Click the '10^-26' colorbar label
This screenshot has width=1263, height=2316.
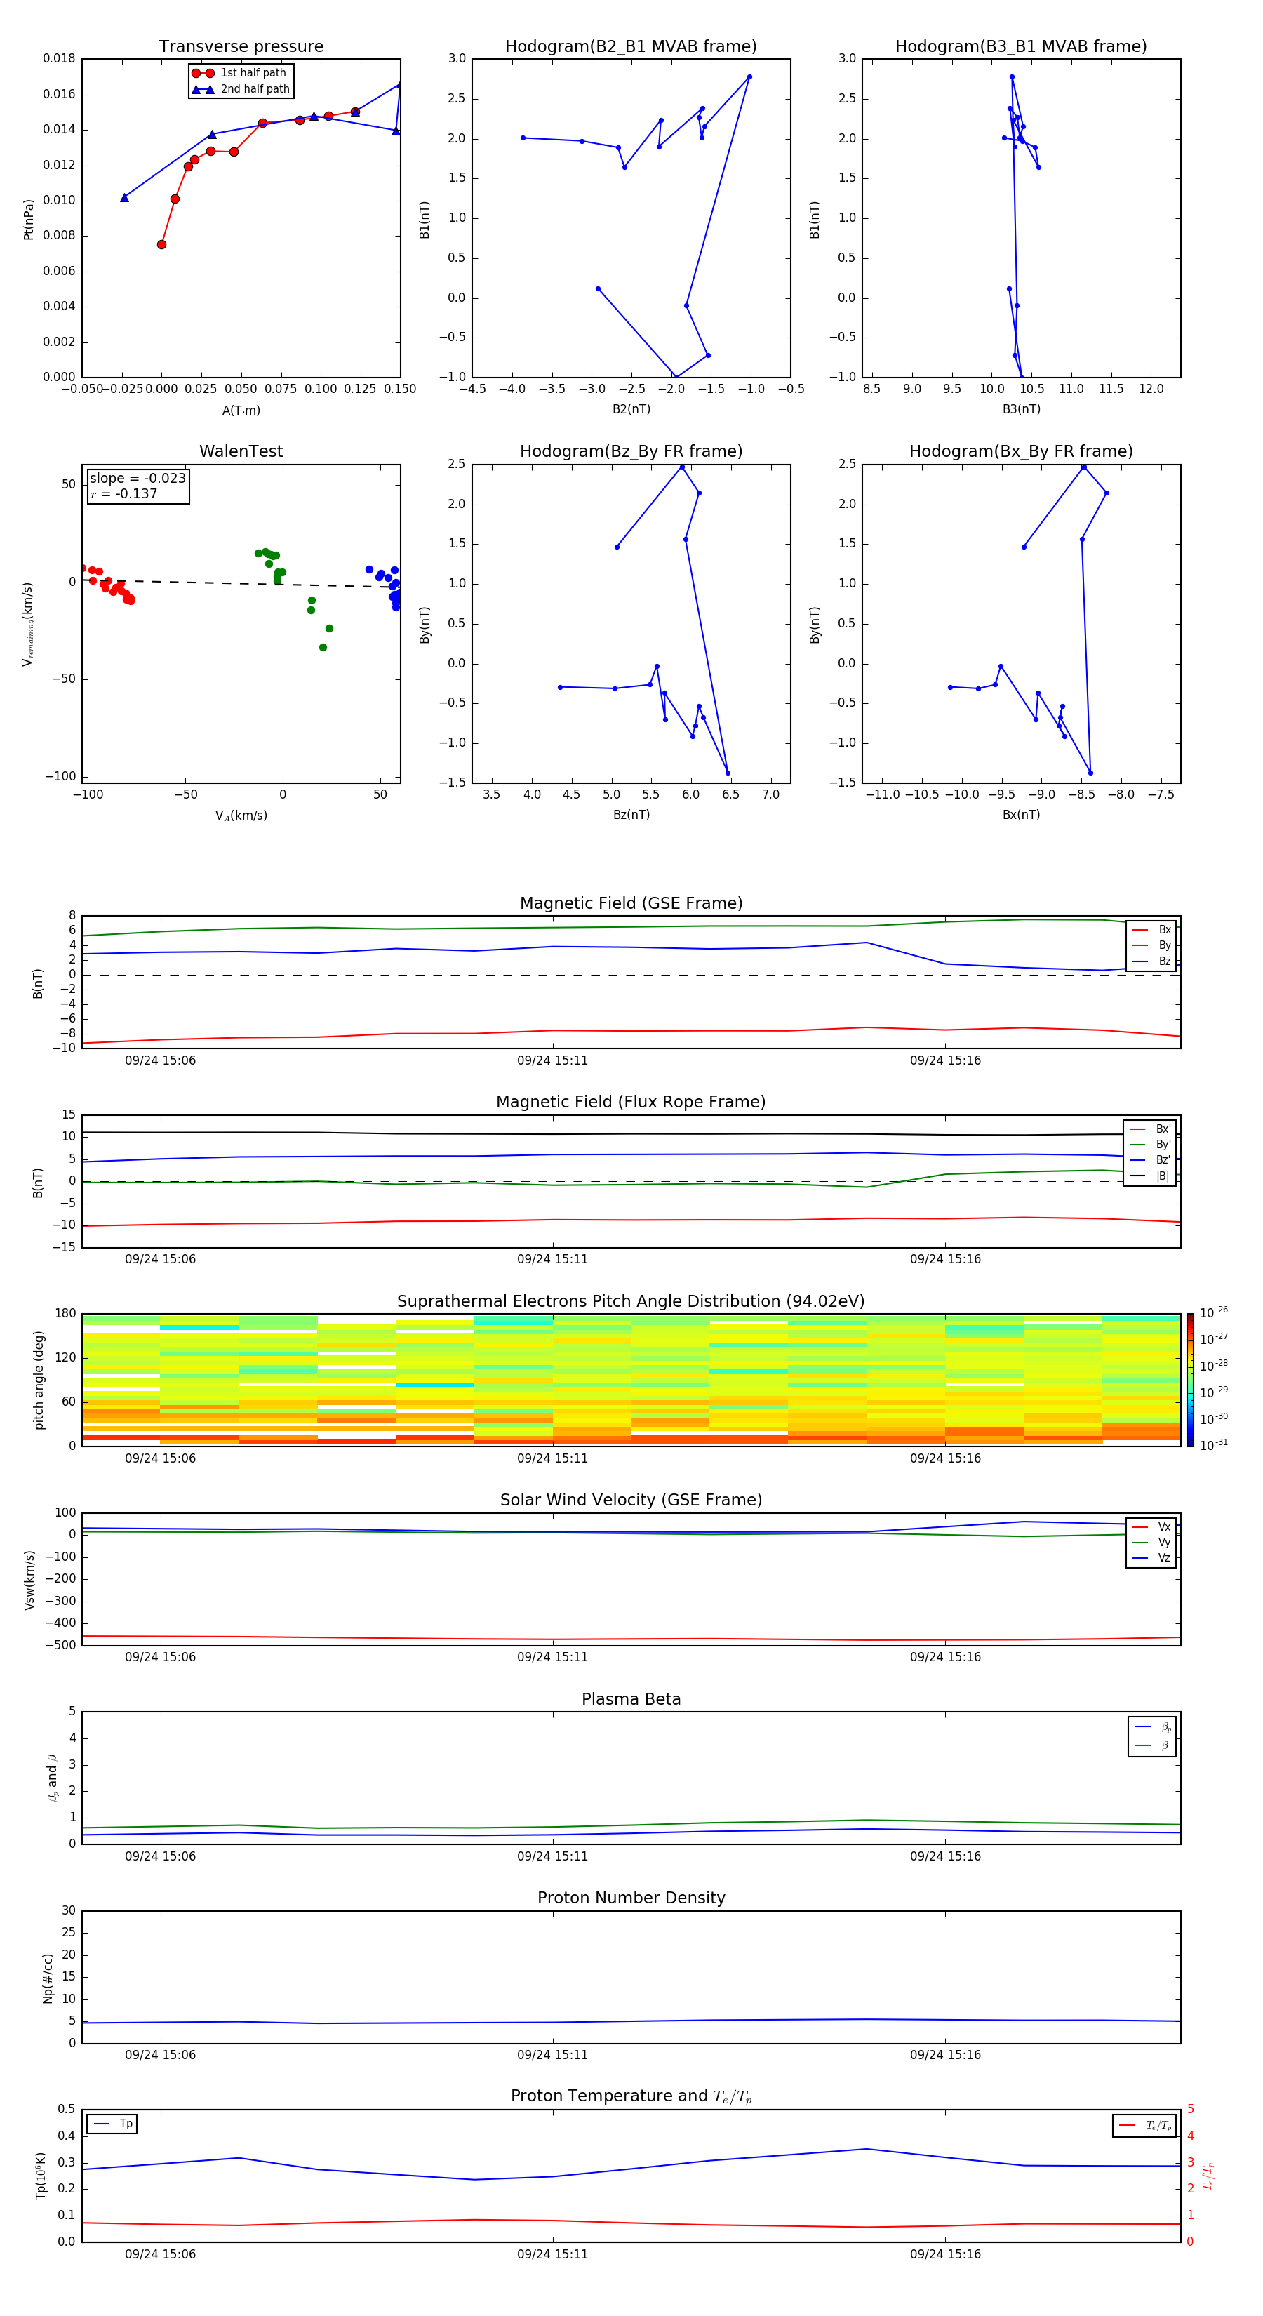click(x=1214, y=1312)
